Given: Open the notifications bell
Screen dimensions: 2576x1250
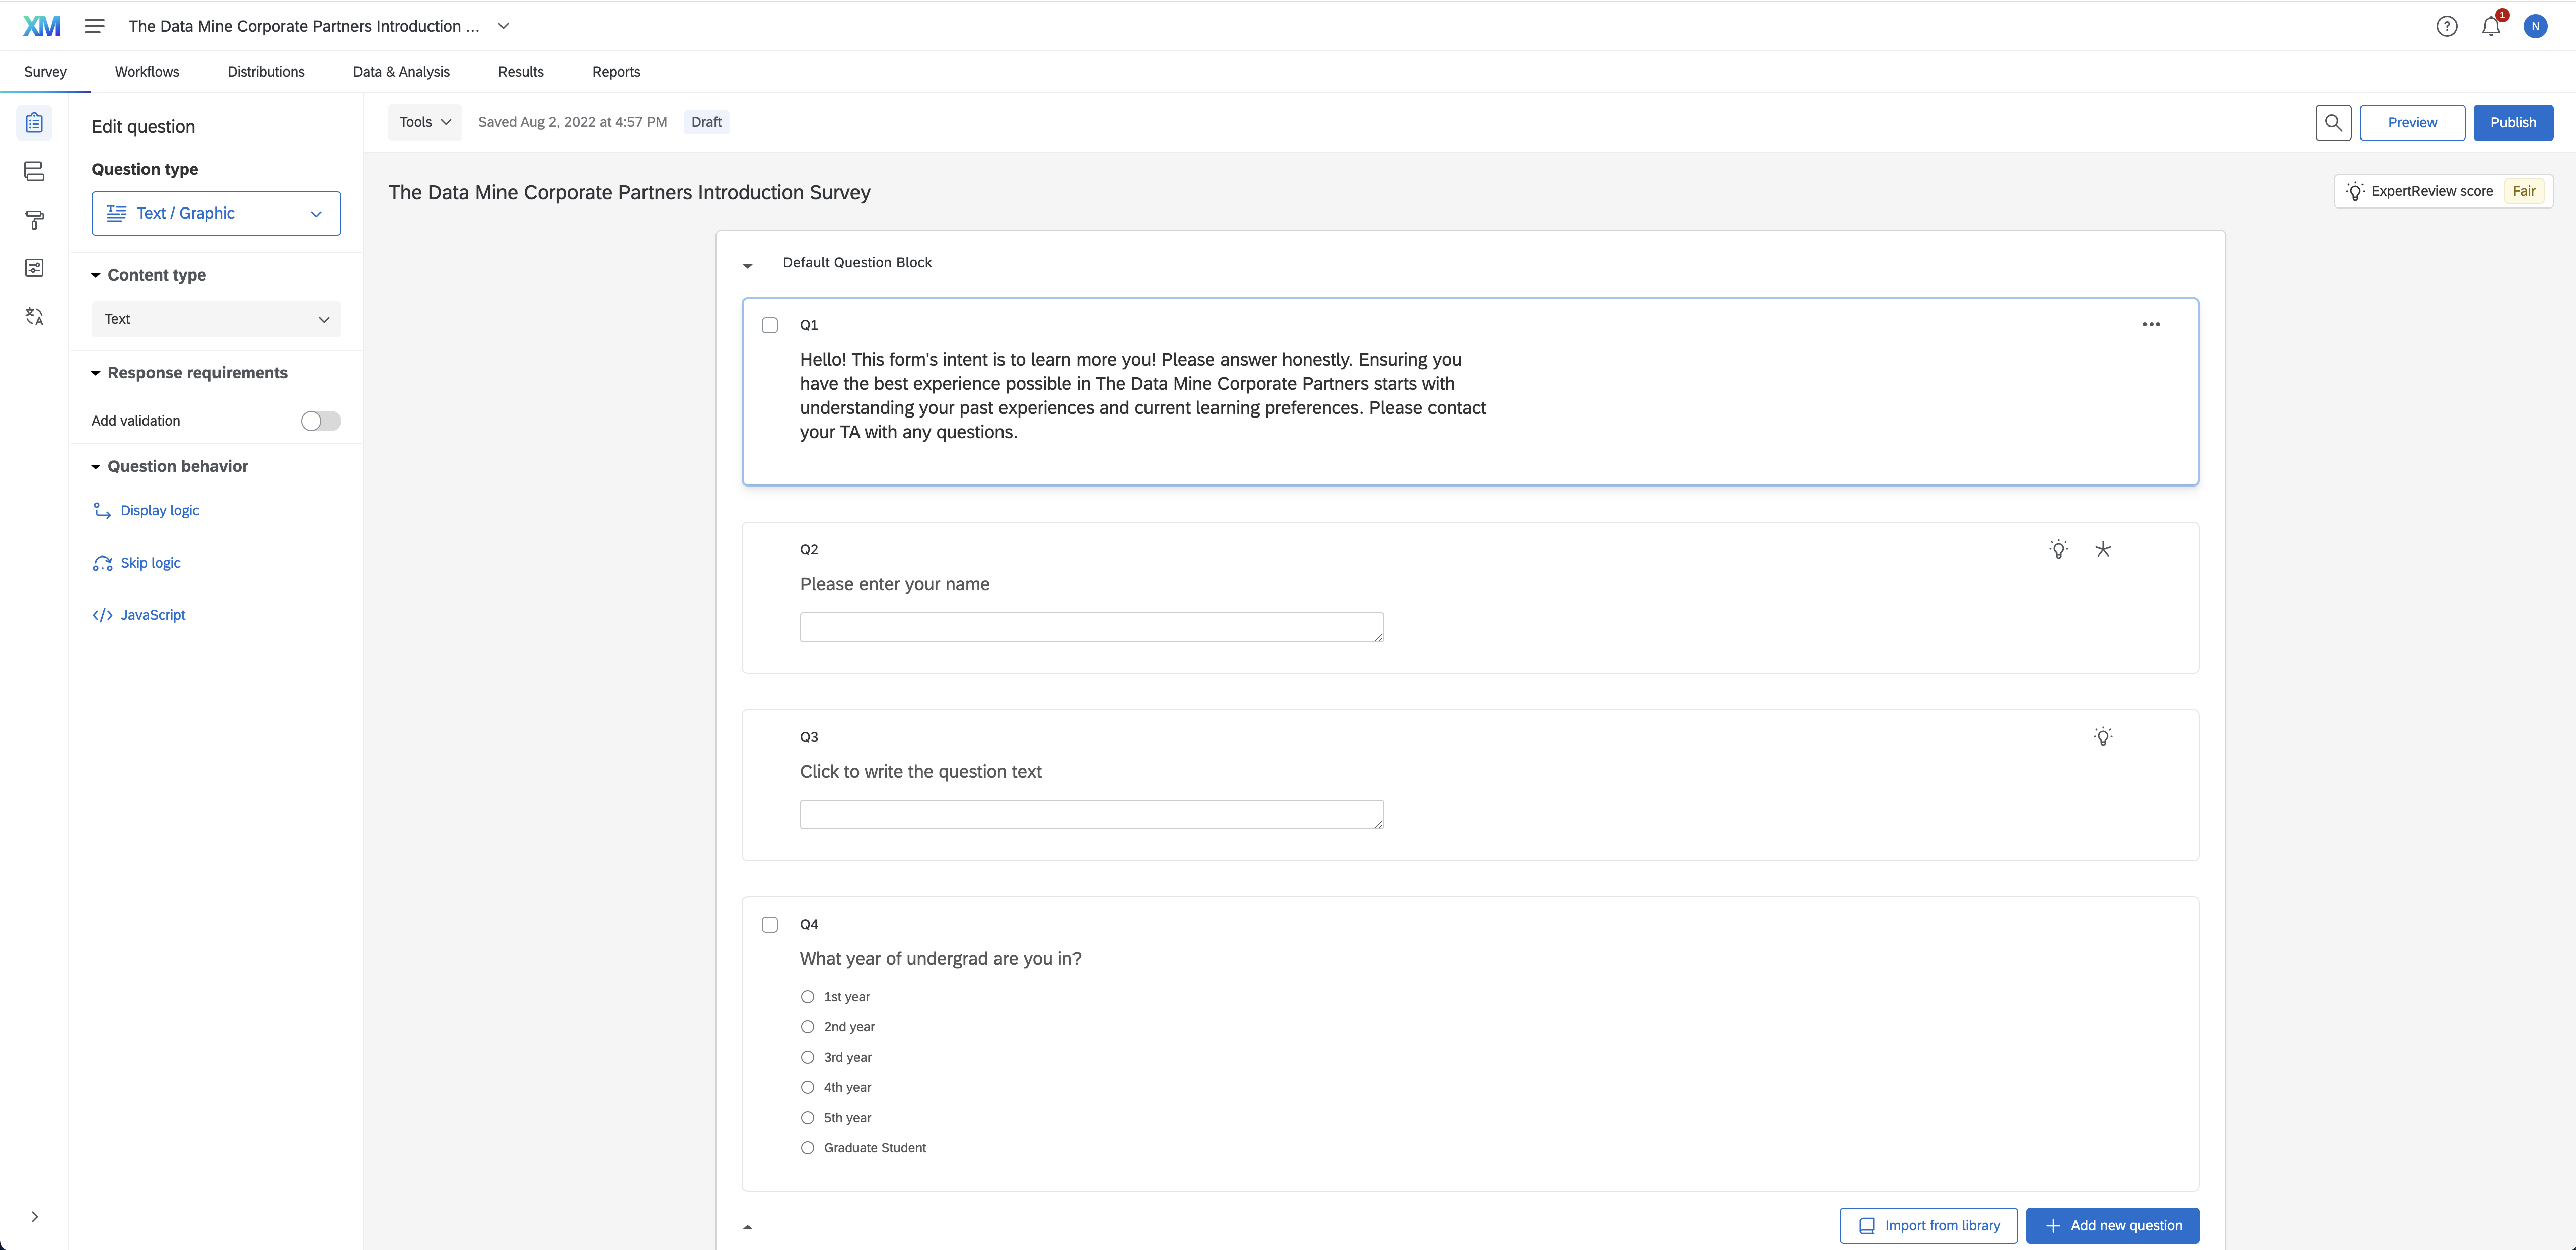Looking at the screenshot, I should (x=2490, y=27).
